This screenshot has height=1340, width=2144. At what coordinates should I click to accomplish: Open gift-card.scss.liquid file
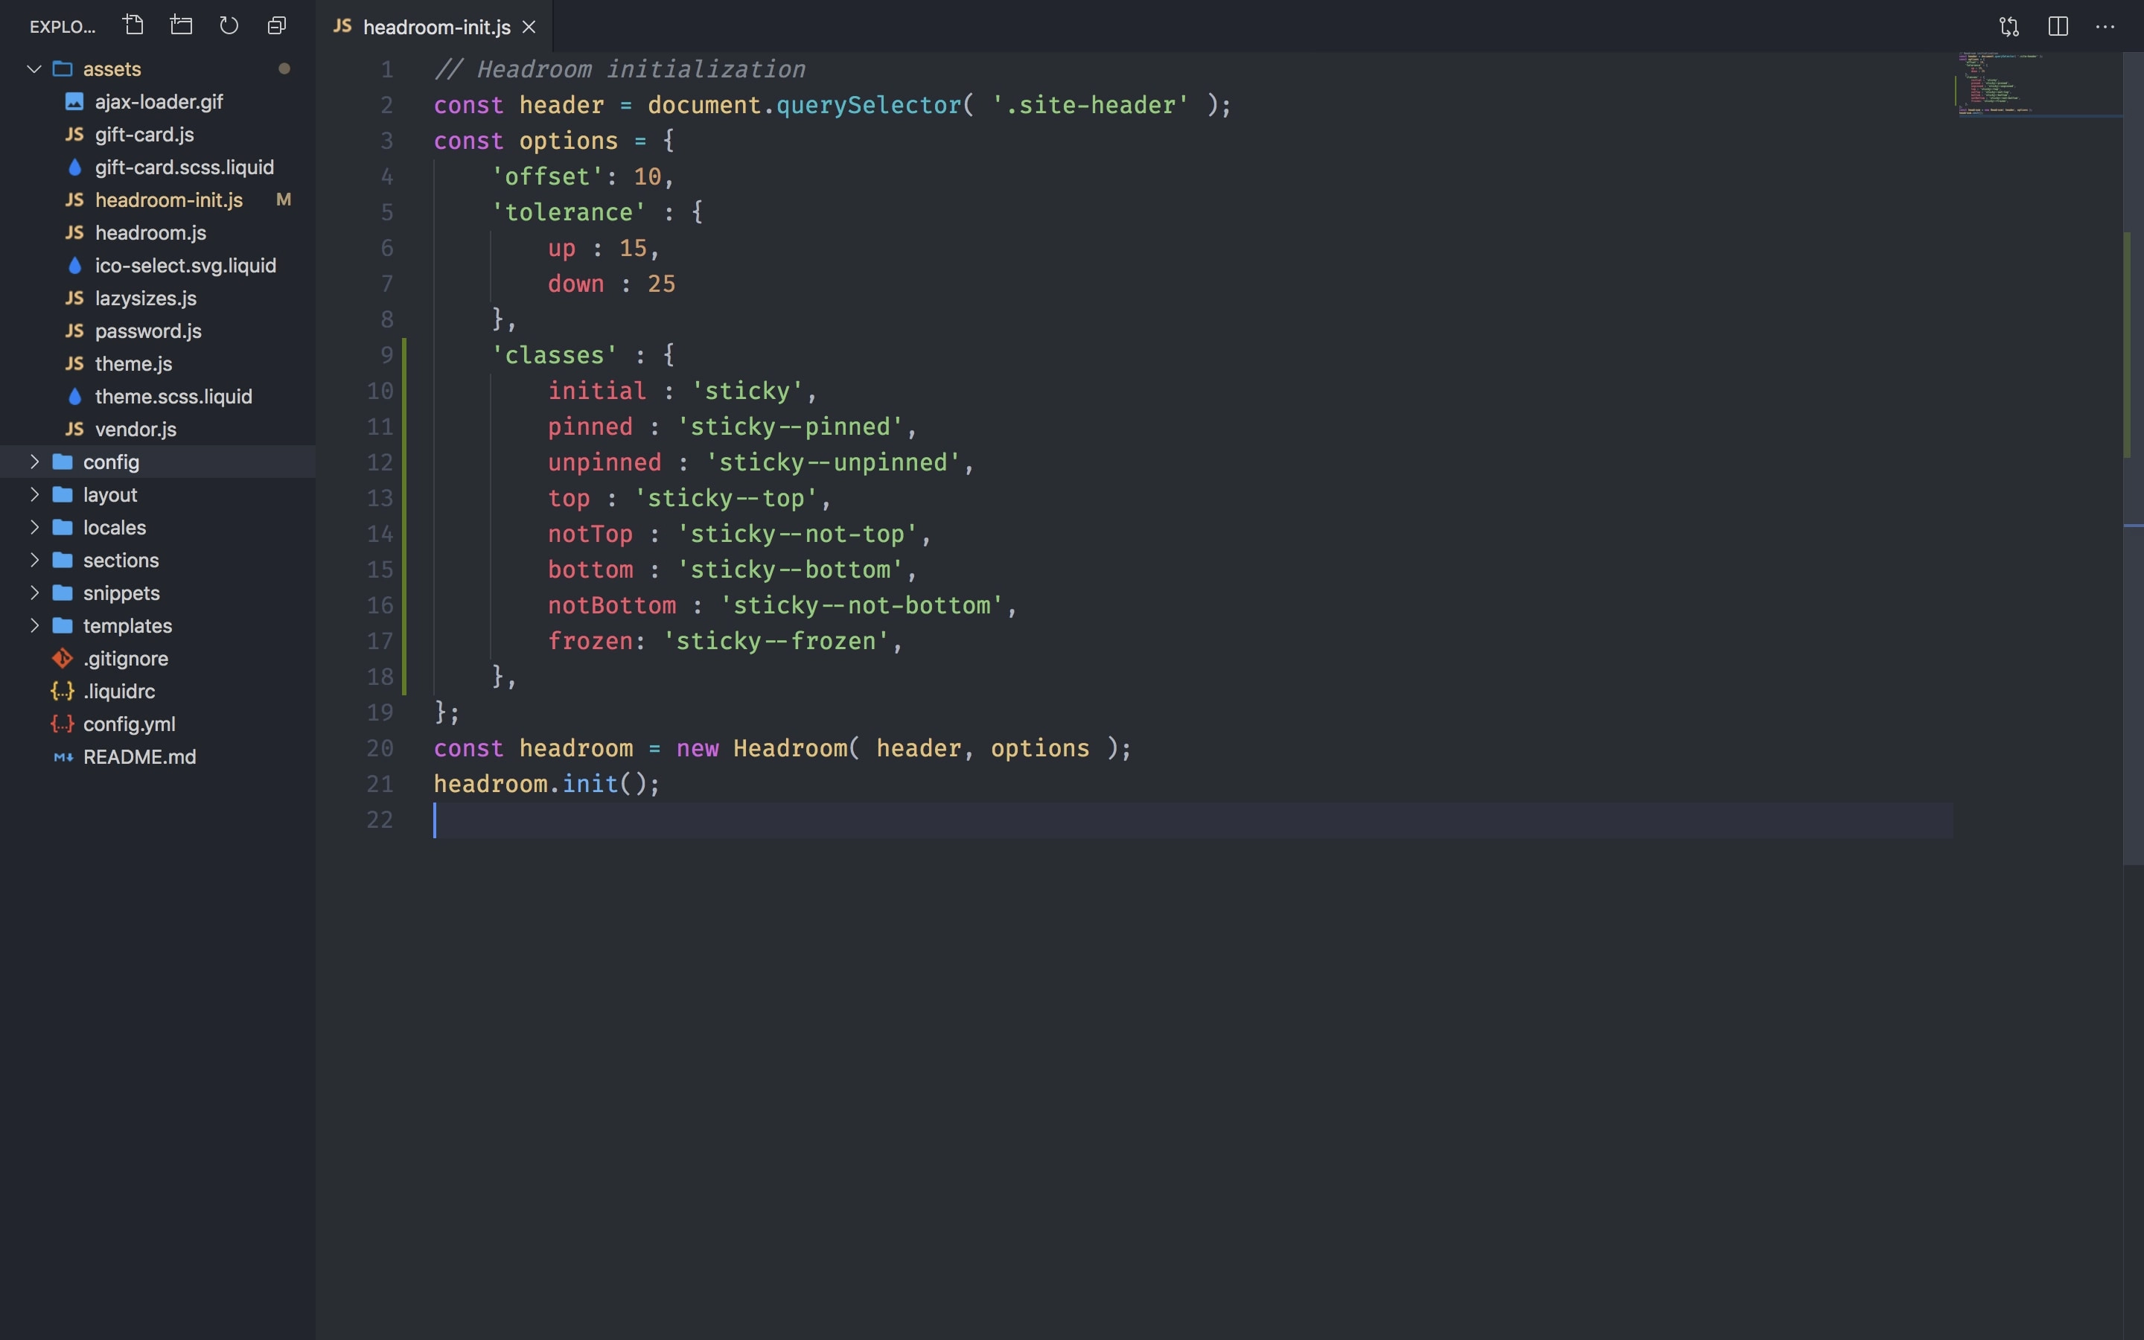pyautogui.click(x=158, y=167)
